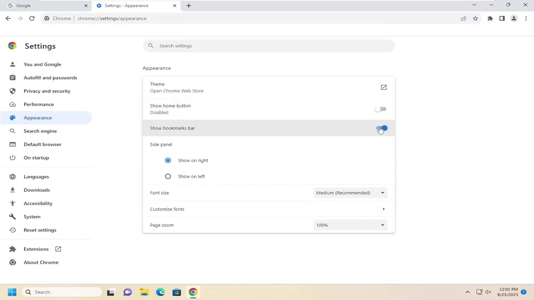Open About Chrome page
Viewport: 534px width, 300px height.
point(41,262)
